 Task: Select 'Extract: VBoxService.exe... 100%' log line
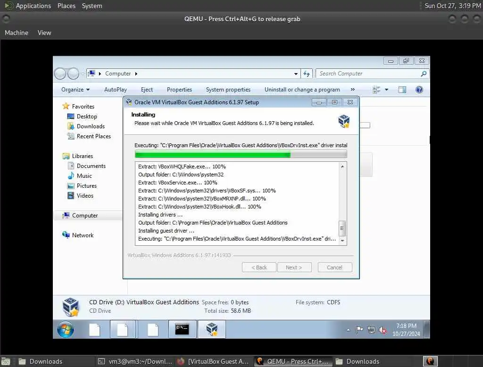[177, 183]
